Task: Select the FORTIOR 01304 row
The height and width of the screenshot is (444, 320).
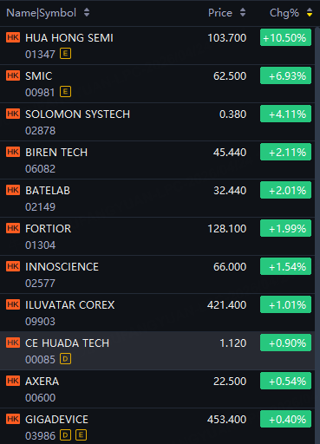Action: 157,237
